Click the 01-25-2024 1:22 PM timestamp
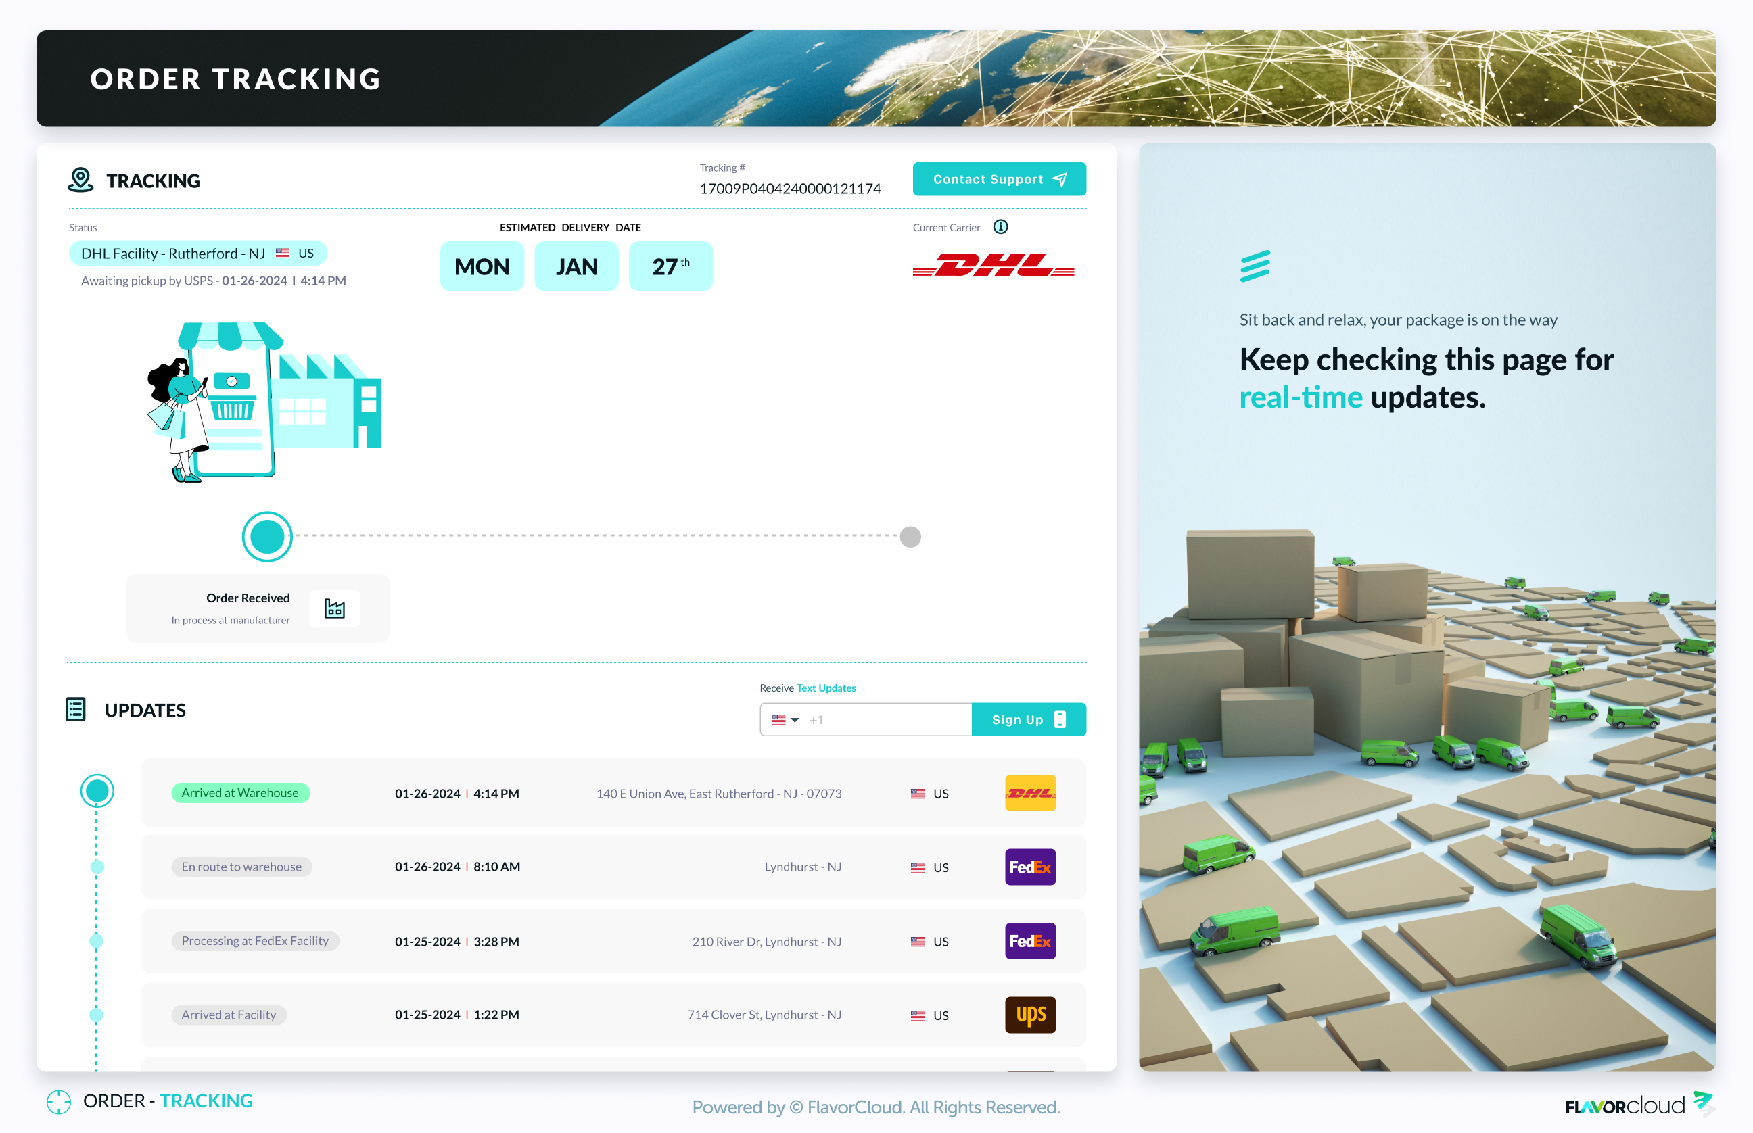This screenshot has height=1133, width=1753. [457, 1015]
